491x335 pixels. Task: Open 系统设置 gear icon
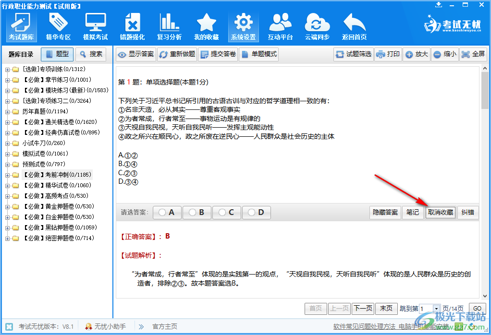pos(243,26)
